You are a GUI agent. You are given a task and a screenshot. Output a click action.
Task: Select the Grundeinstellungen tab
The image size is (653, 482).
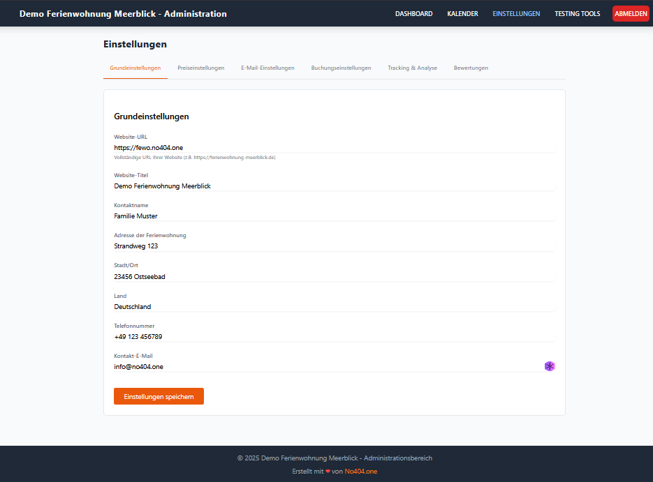tap(135, 68)
